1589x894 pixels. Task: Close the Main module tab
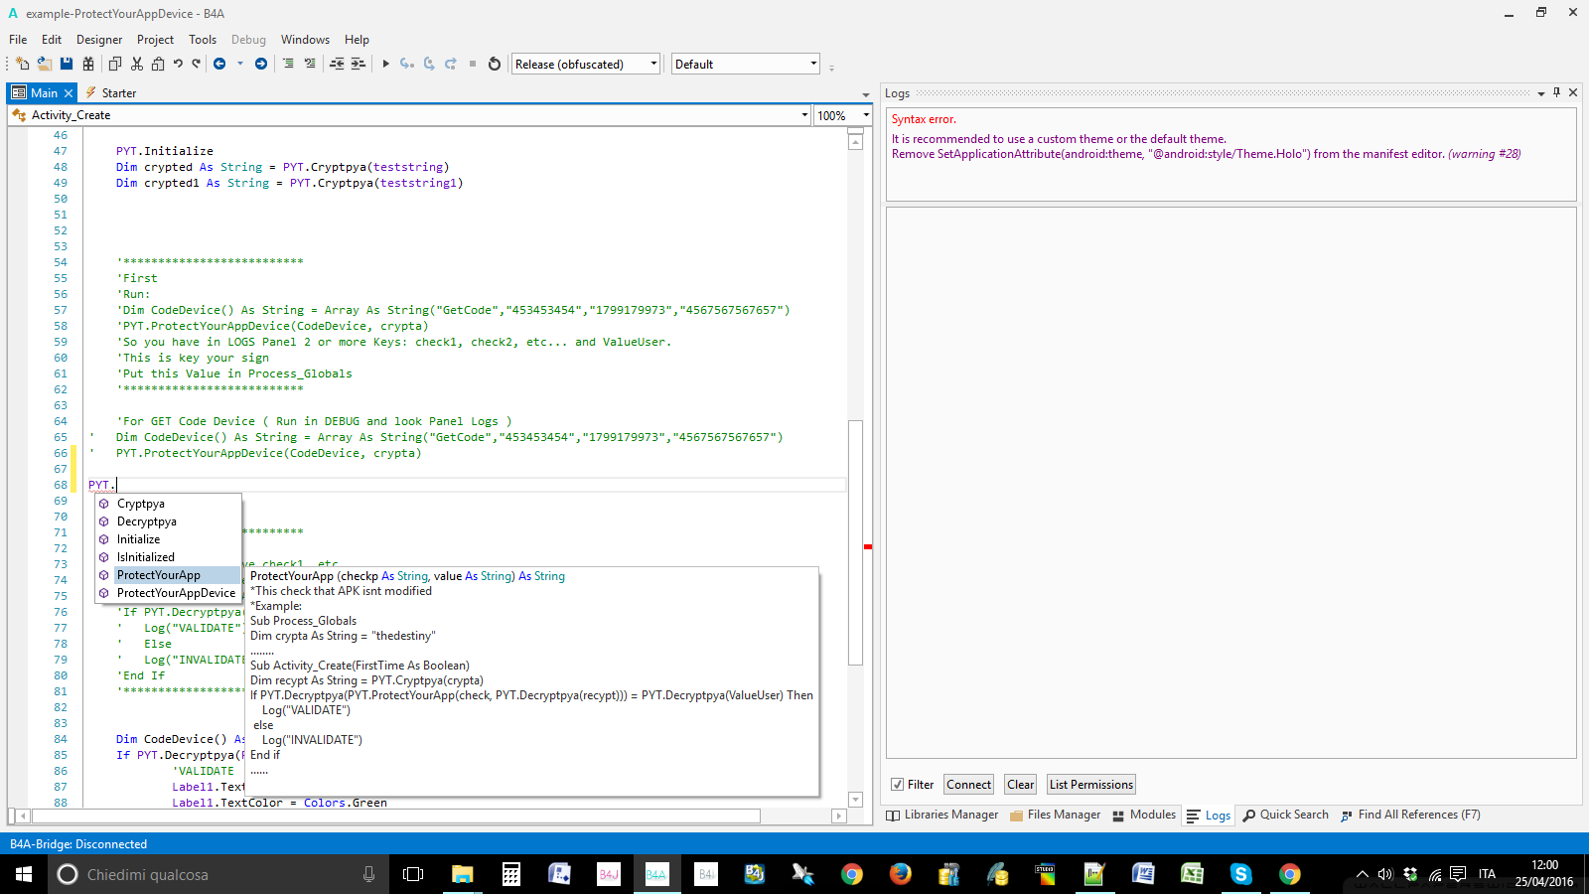pos(69,93)
